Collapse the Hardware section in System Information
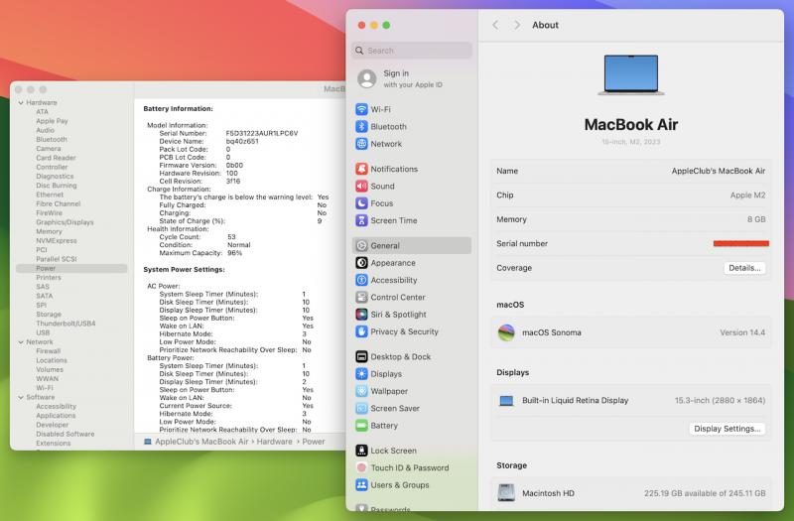 point(21,103)
